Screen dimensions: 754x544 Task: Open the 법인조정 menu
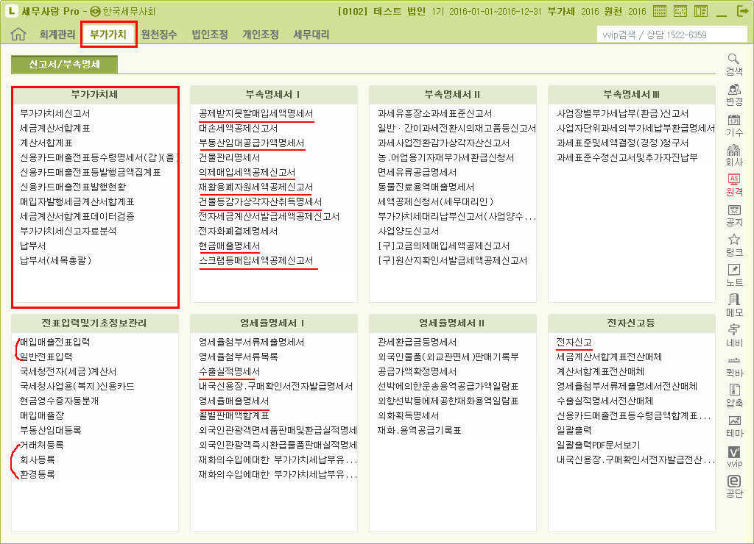210,35
